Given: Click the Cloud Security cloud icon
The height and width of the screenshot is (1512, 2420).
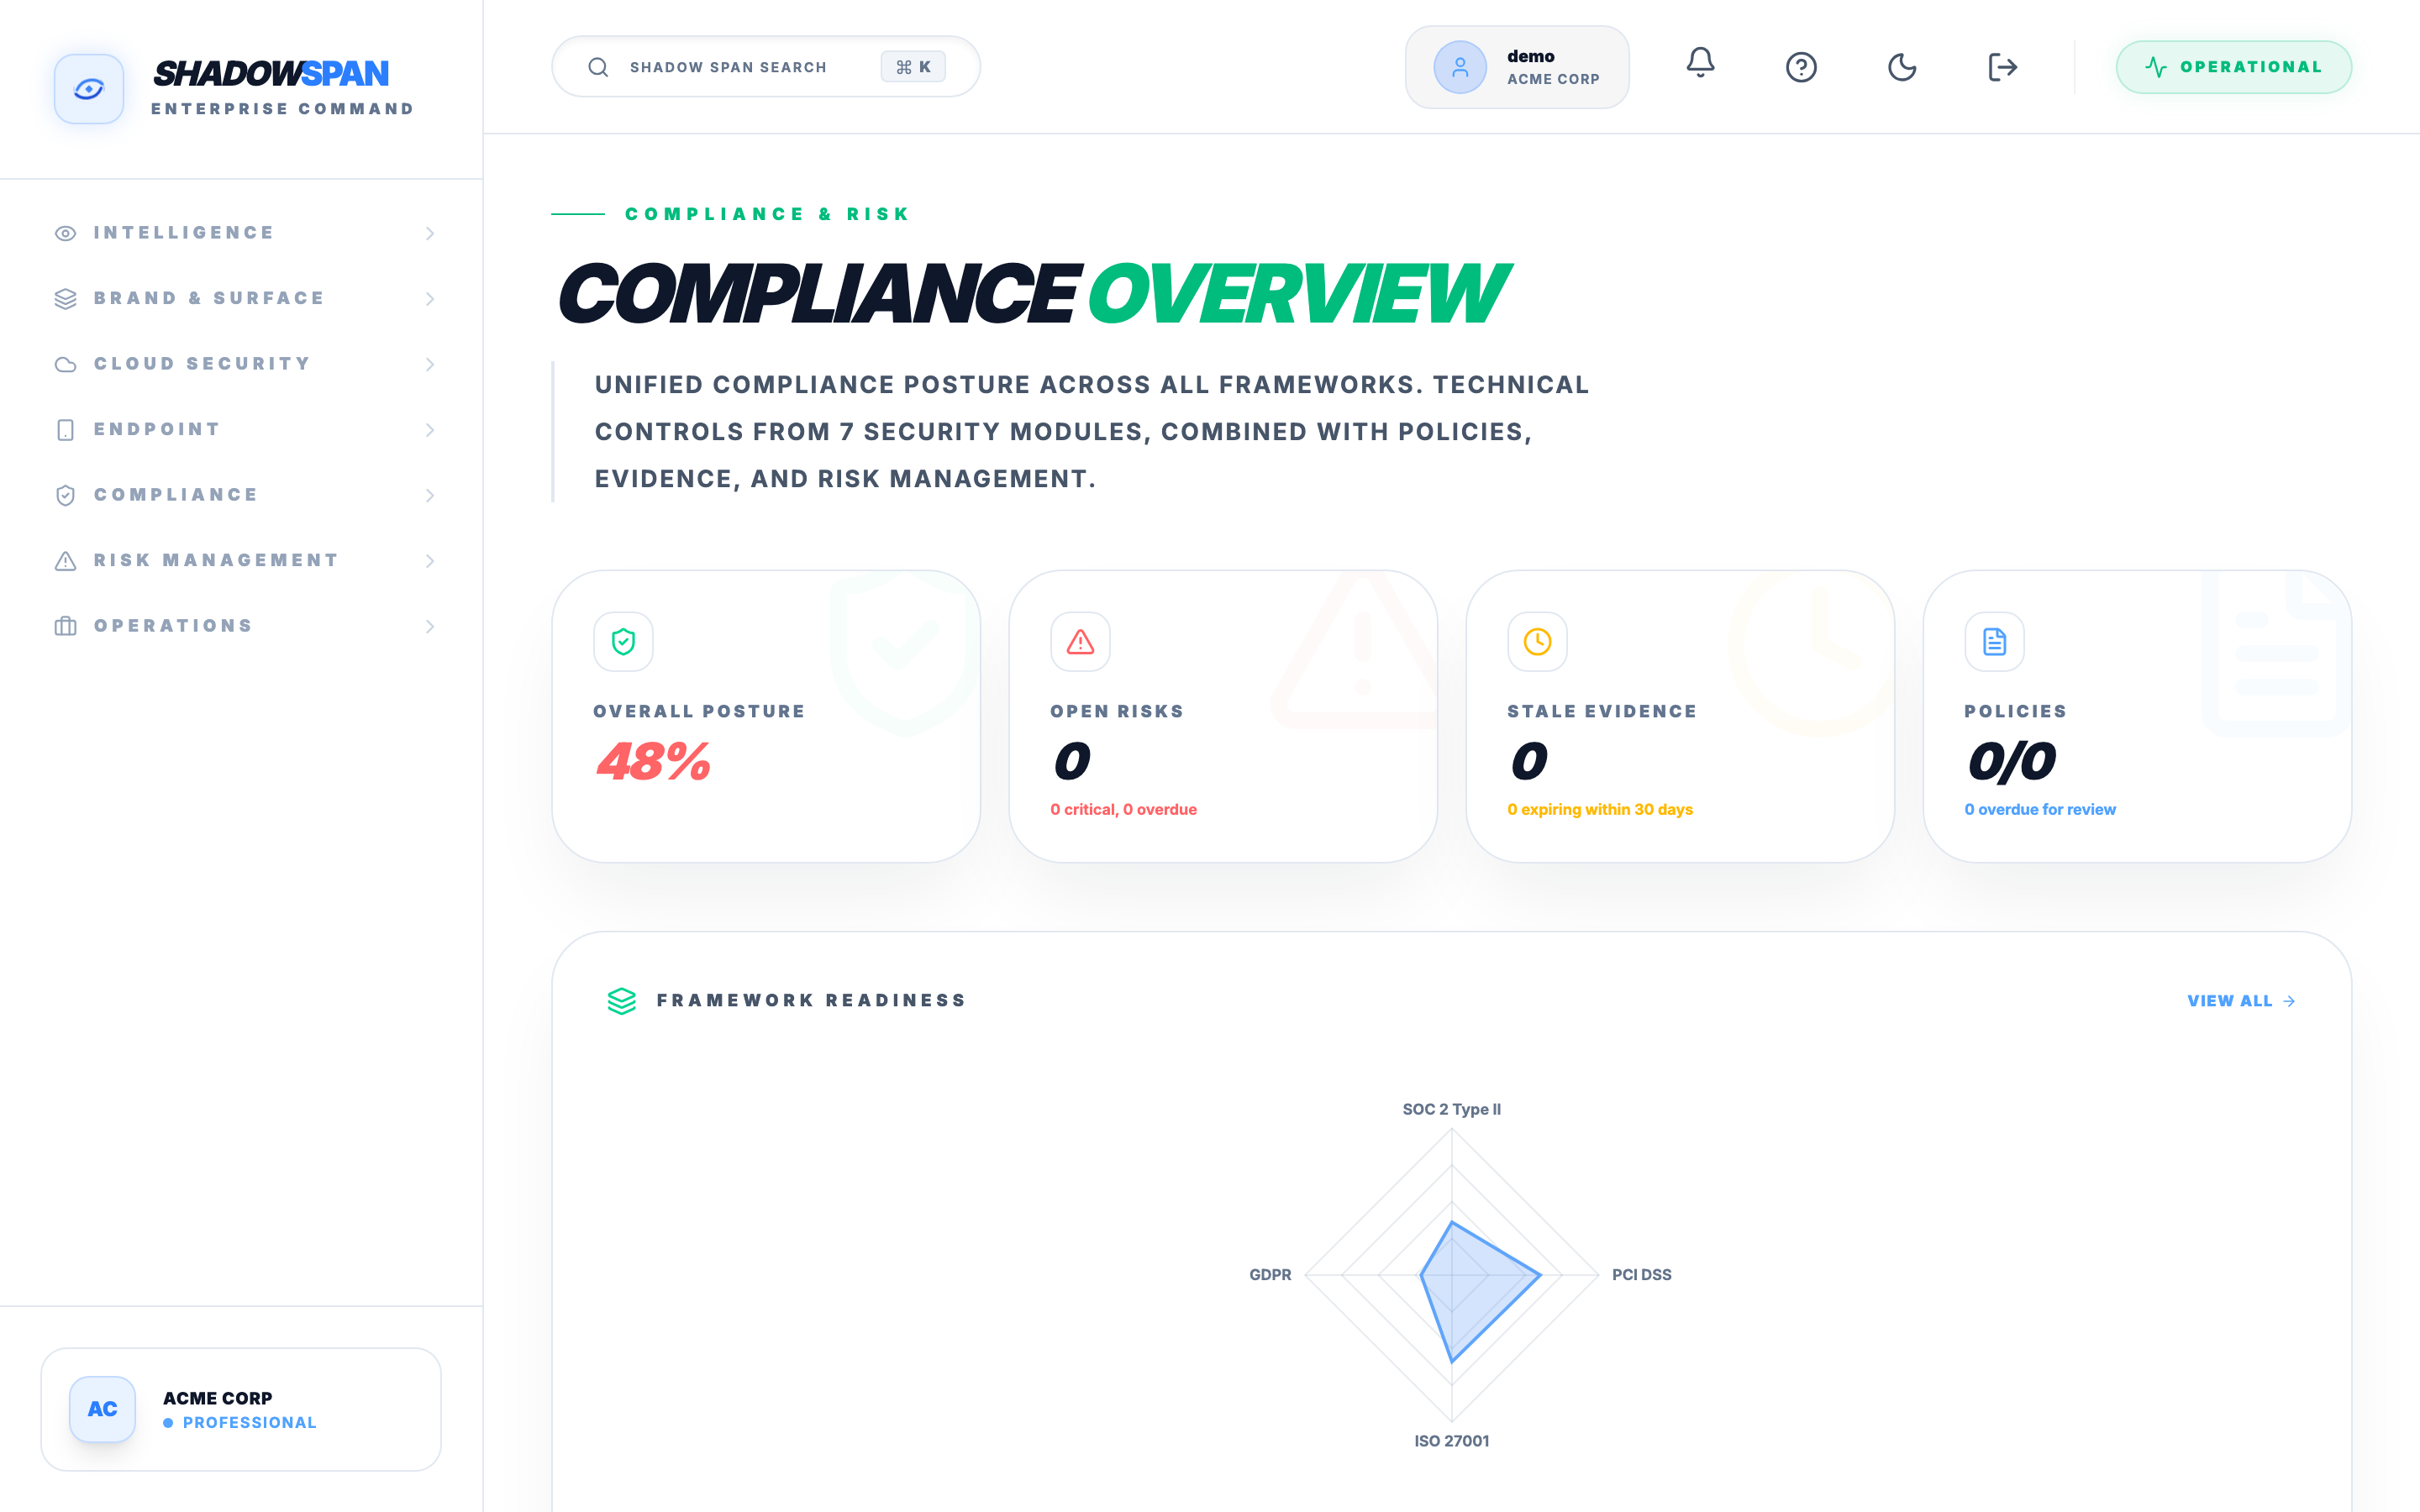Looking at the screenshot, I should point(65,364).
